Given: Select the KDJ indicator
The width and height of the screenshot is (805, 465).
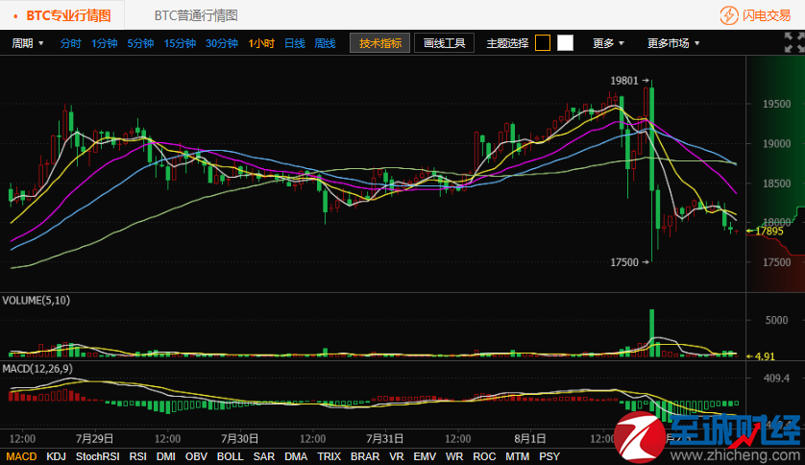Looking at the screenshot, I should pos(57,456).
